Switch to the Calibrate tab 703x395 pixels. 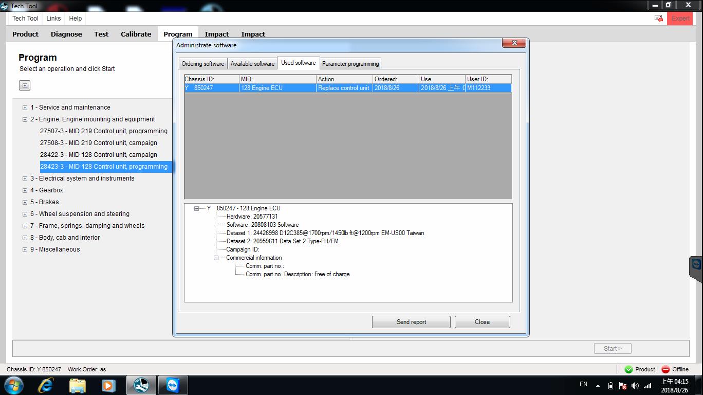[136, 34]
